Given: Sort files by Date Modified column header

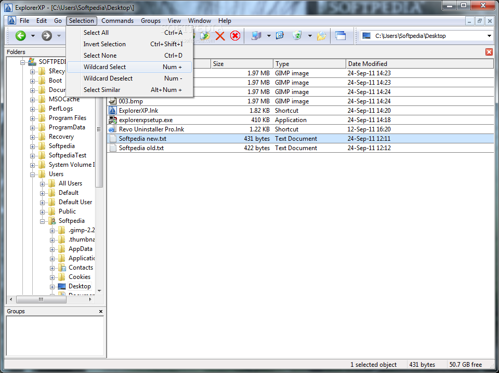Looking at the screenshot, I should point(420,64).
